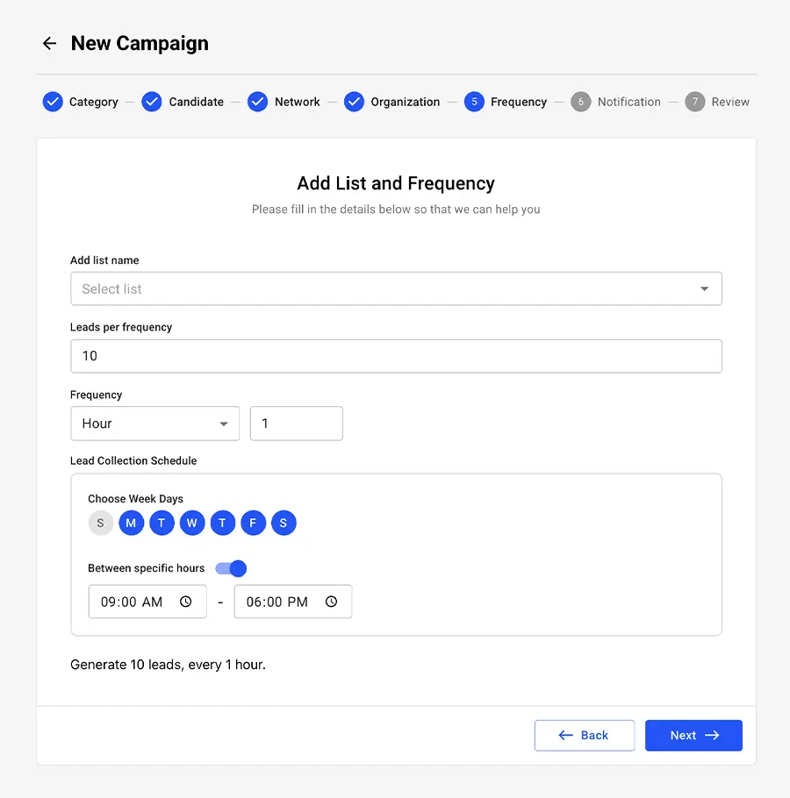Open the Select list dropdown

pos(396,289)
